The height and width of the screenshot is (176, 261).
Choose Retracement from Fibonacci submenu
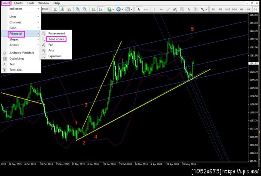pos(56,34)
